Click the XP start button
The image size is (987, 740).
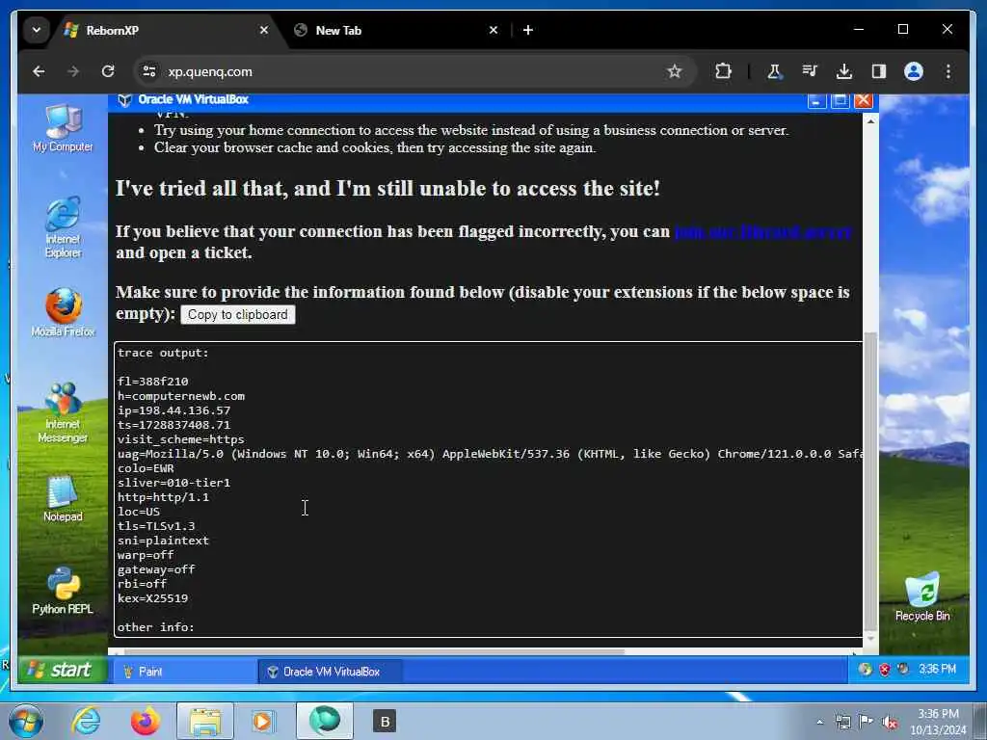pos(61,670)
